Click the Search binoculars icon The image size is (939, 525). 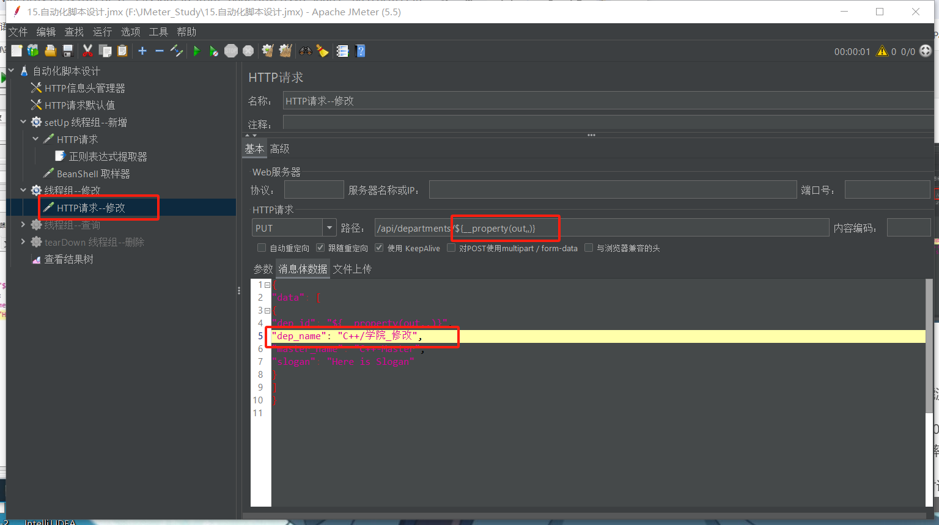(x=305, y=51)
